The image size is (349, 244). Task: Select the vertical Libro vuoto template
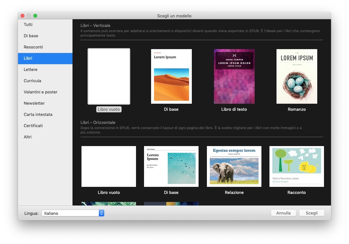click(109, 76)
